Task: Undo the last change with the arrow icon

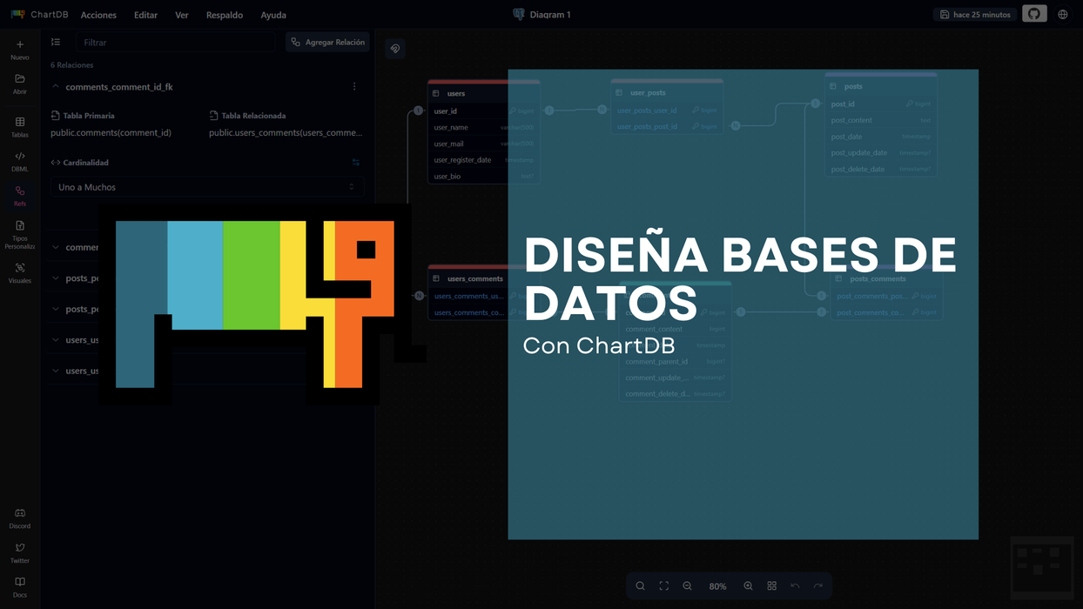Action: (x=794, y=586)
